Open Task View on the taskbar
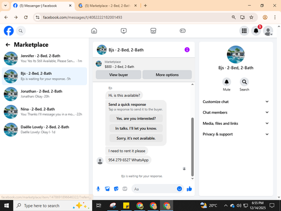Viewport: 281px width, 211px height. tap(99, 205)
